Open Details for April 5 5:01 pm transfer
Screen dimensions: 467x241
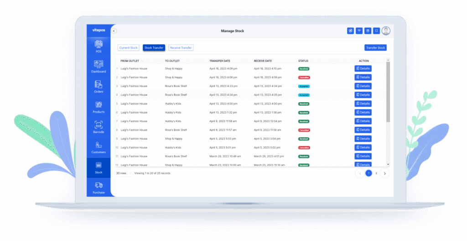point(363,148)
